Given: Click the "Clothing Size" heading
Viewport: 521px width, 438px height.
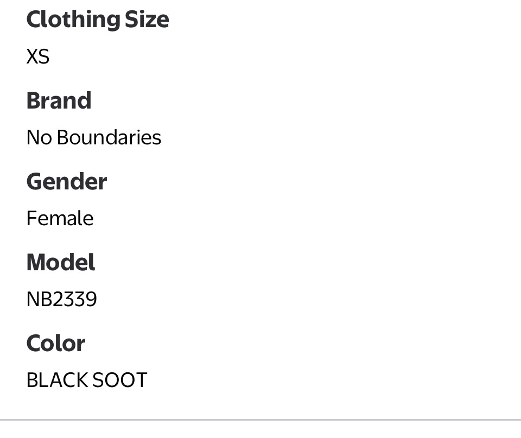Looking at the screenshot, I should (98, 20).
